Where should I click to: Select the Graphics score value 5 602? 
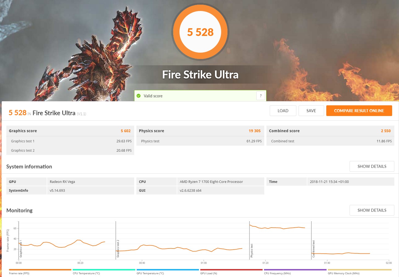point(126,131)
